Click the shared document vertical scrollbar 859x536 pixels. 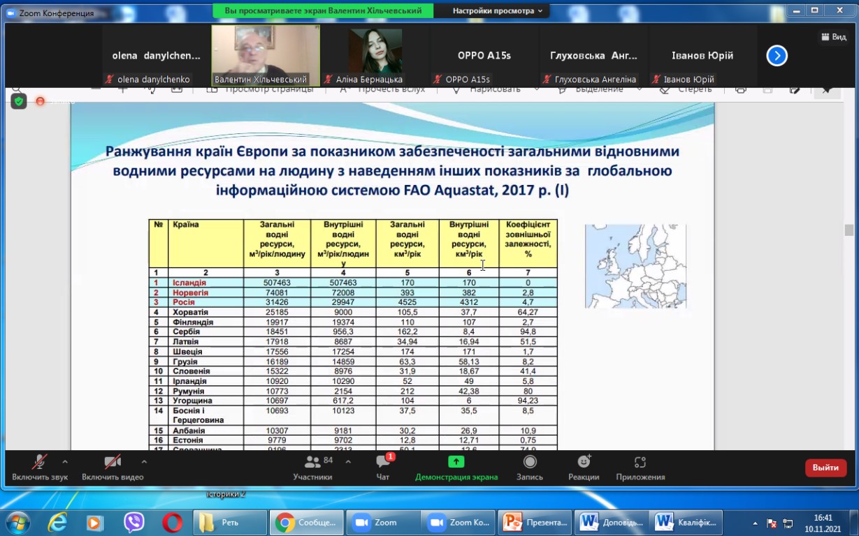click(x=849, y=230)
